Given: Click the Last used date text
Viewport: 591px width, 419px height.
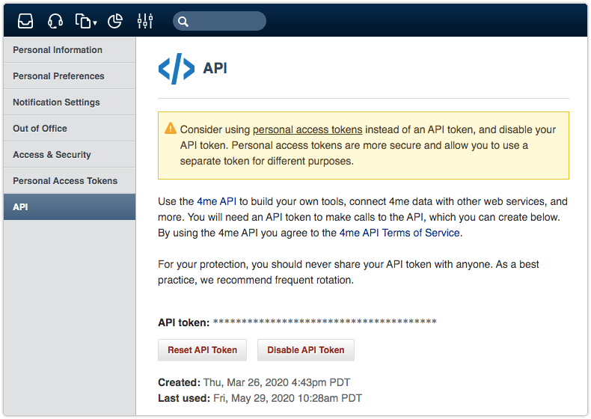Looking at the screenshot, I should (287, 398).
